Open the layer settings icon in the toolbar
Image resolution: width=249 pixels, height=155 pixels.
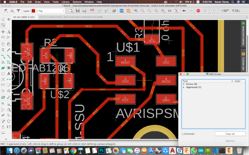[x=6, y=11]
